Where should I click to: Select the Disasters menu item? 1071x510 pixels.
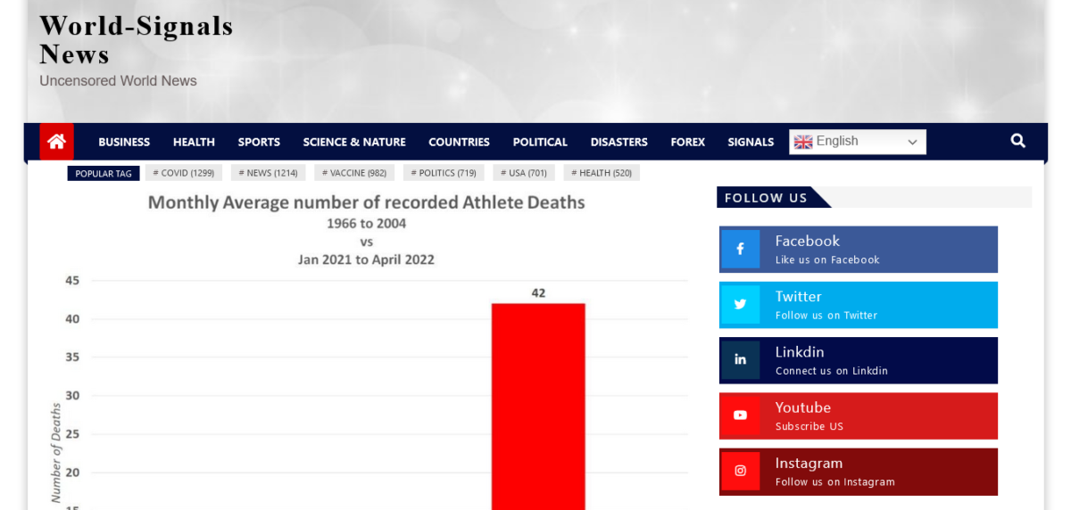tap(619, 142)
